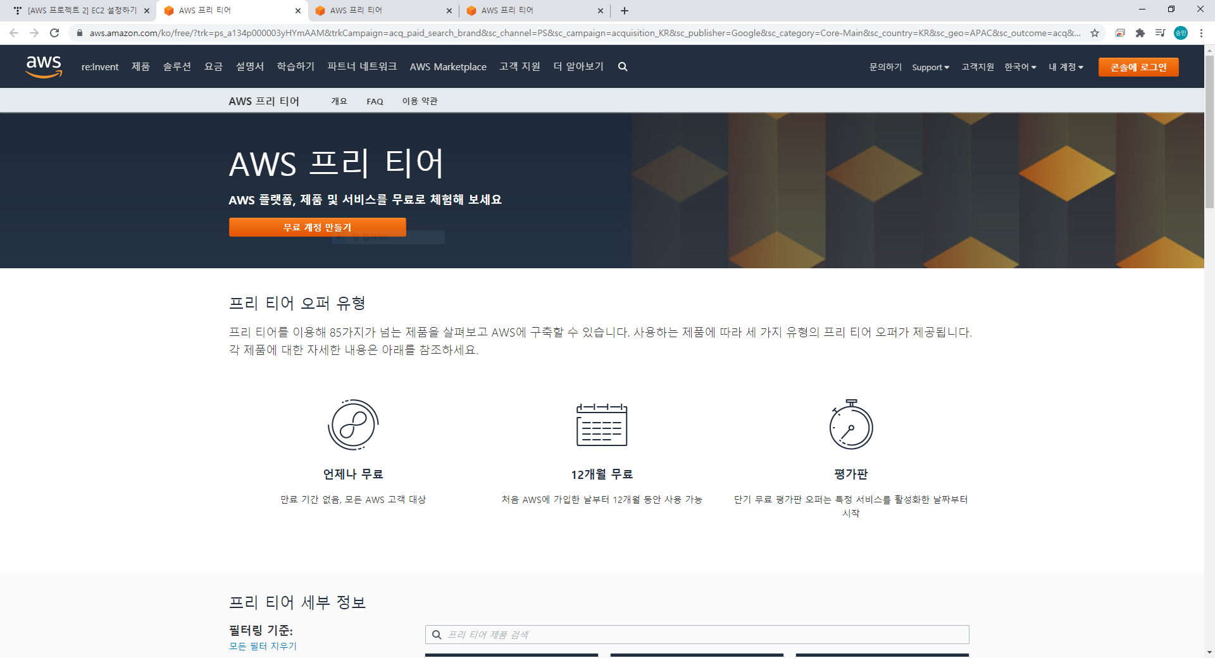This screenshot has width=1215, height=658.
Task: Click the infinity 'Always free' icon
Action: pos(353,425)
